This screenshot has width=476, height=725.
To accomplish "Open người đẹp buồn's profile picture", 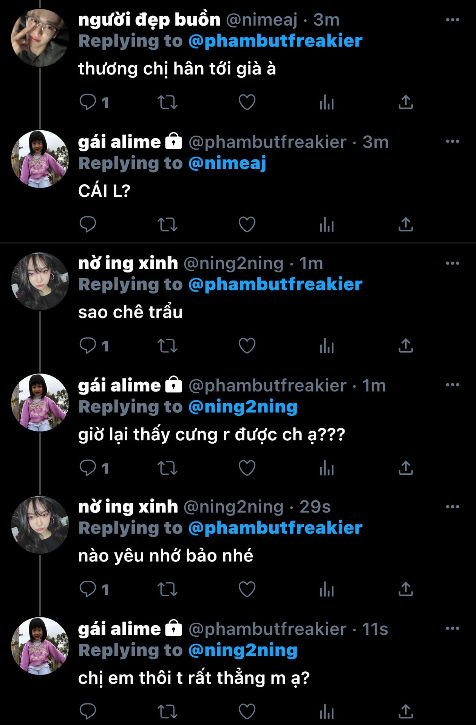I will pos(40,38).
